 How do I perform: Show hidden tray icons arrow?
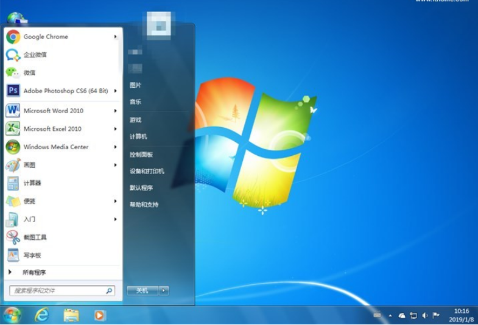tap(390, 315)
